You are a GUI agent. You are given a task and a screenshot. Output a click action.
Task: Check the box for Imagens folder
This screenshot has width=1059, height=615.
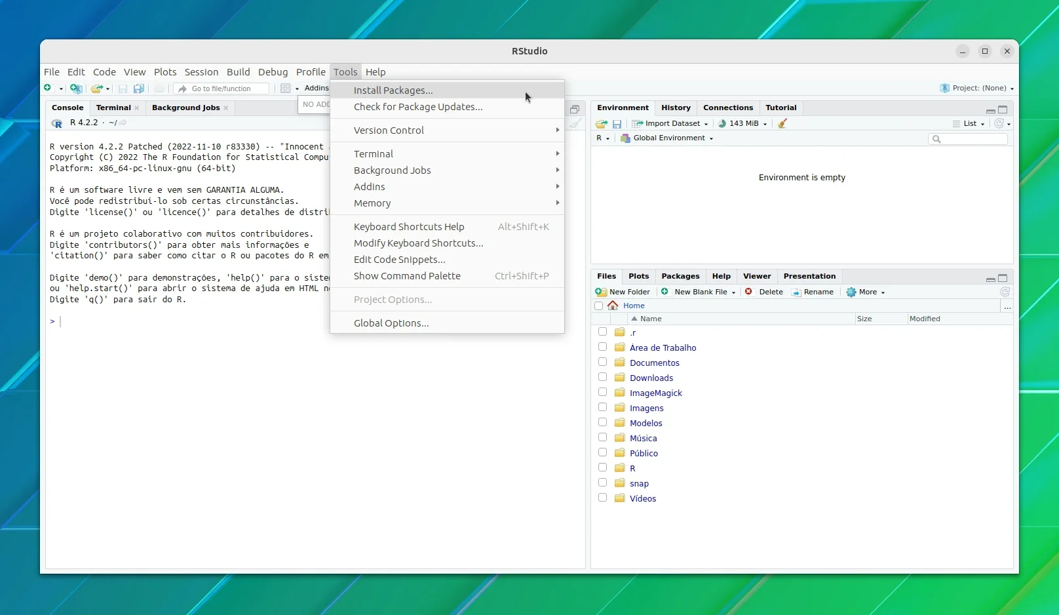[602, 407]
